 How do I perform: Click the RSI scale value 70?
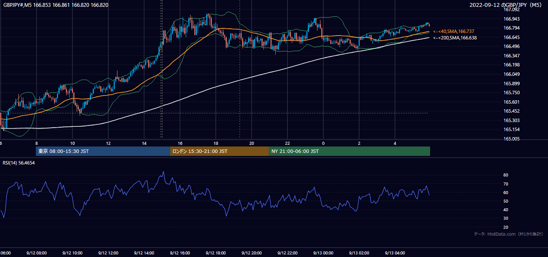tap(506, 184)
